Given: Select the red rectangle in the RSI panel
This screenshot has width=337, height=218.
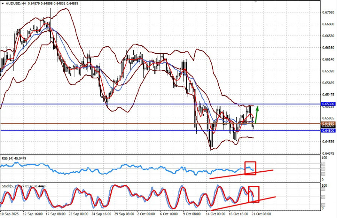Looking at the screenshot, I should click(x=250, y=168).
